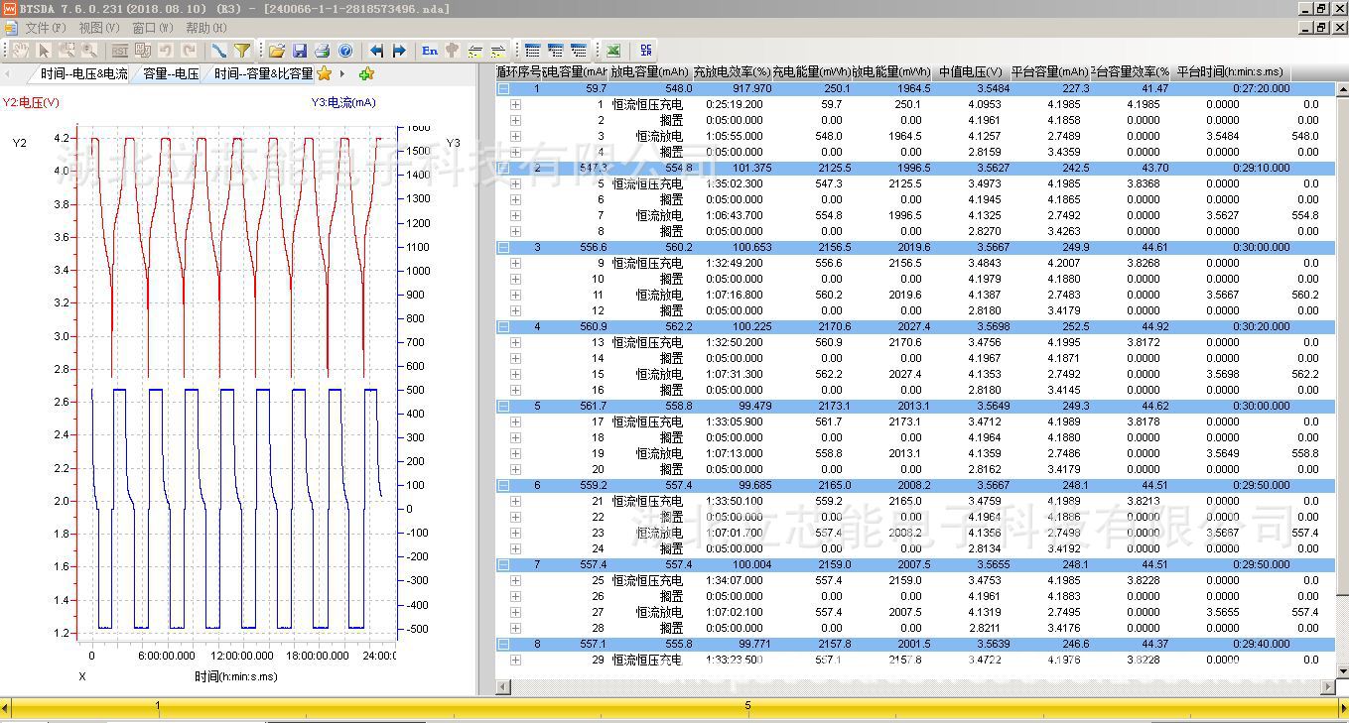Expand step 13 恒流恒压充电 row
The image size is (1349, 723).
[515, 342]
